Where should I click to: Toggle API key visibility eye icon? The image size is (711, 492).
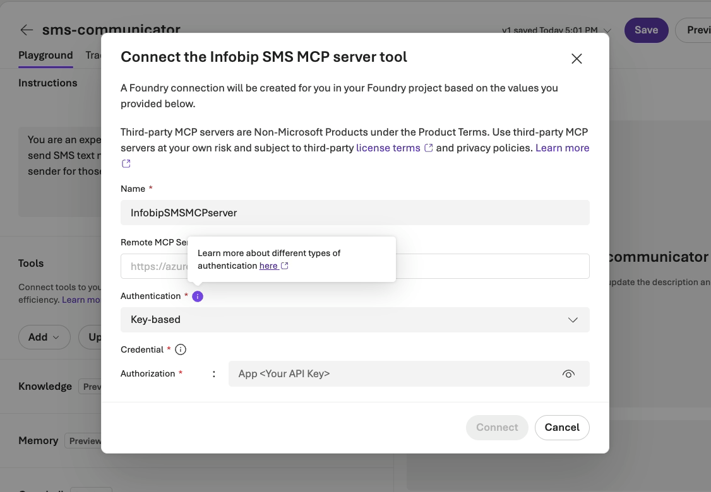click(568, 374)
